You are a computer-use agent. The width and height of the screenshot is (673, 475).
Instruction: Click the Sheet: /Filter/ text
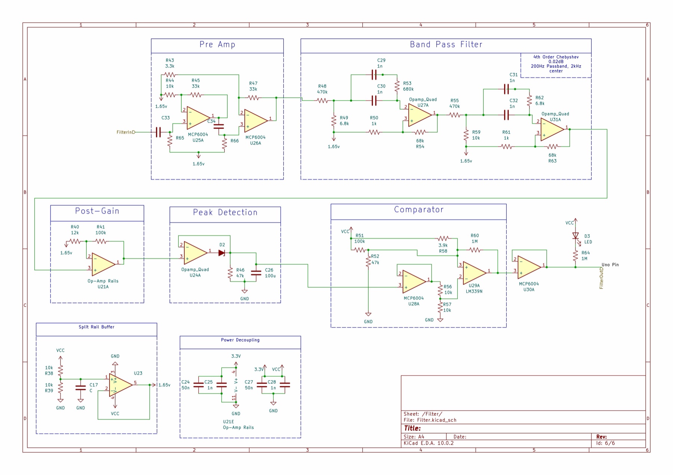pos(423,414)
